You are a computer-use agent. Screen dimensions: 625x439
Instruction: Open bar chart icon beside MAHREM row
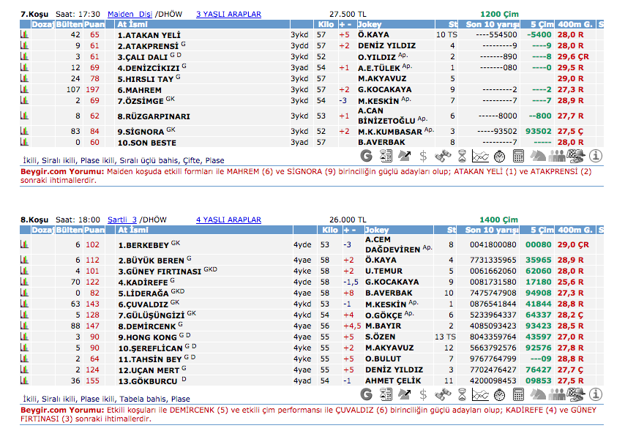24,89
